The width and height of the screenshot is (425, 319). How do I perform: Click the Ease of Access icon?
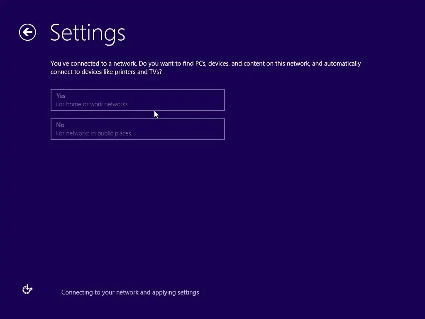[27, 289]
